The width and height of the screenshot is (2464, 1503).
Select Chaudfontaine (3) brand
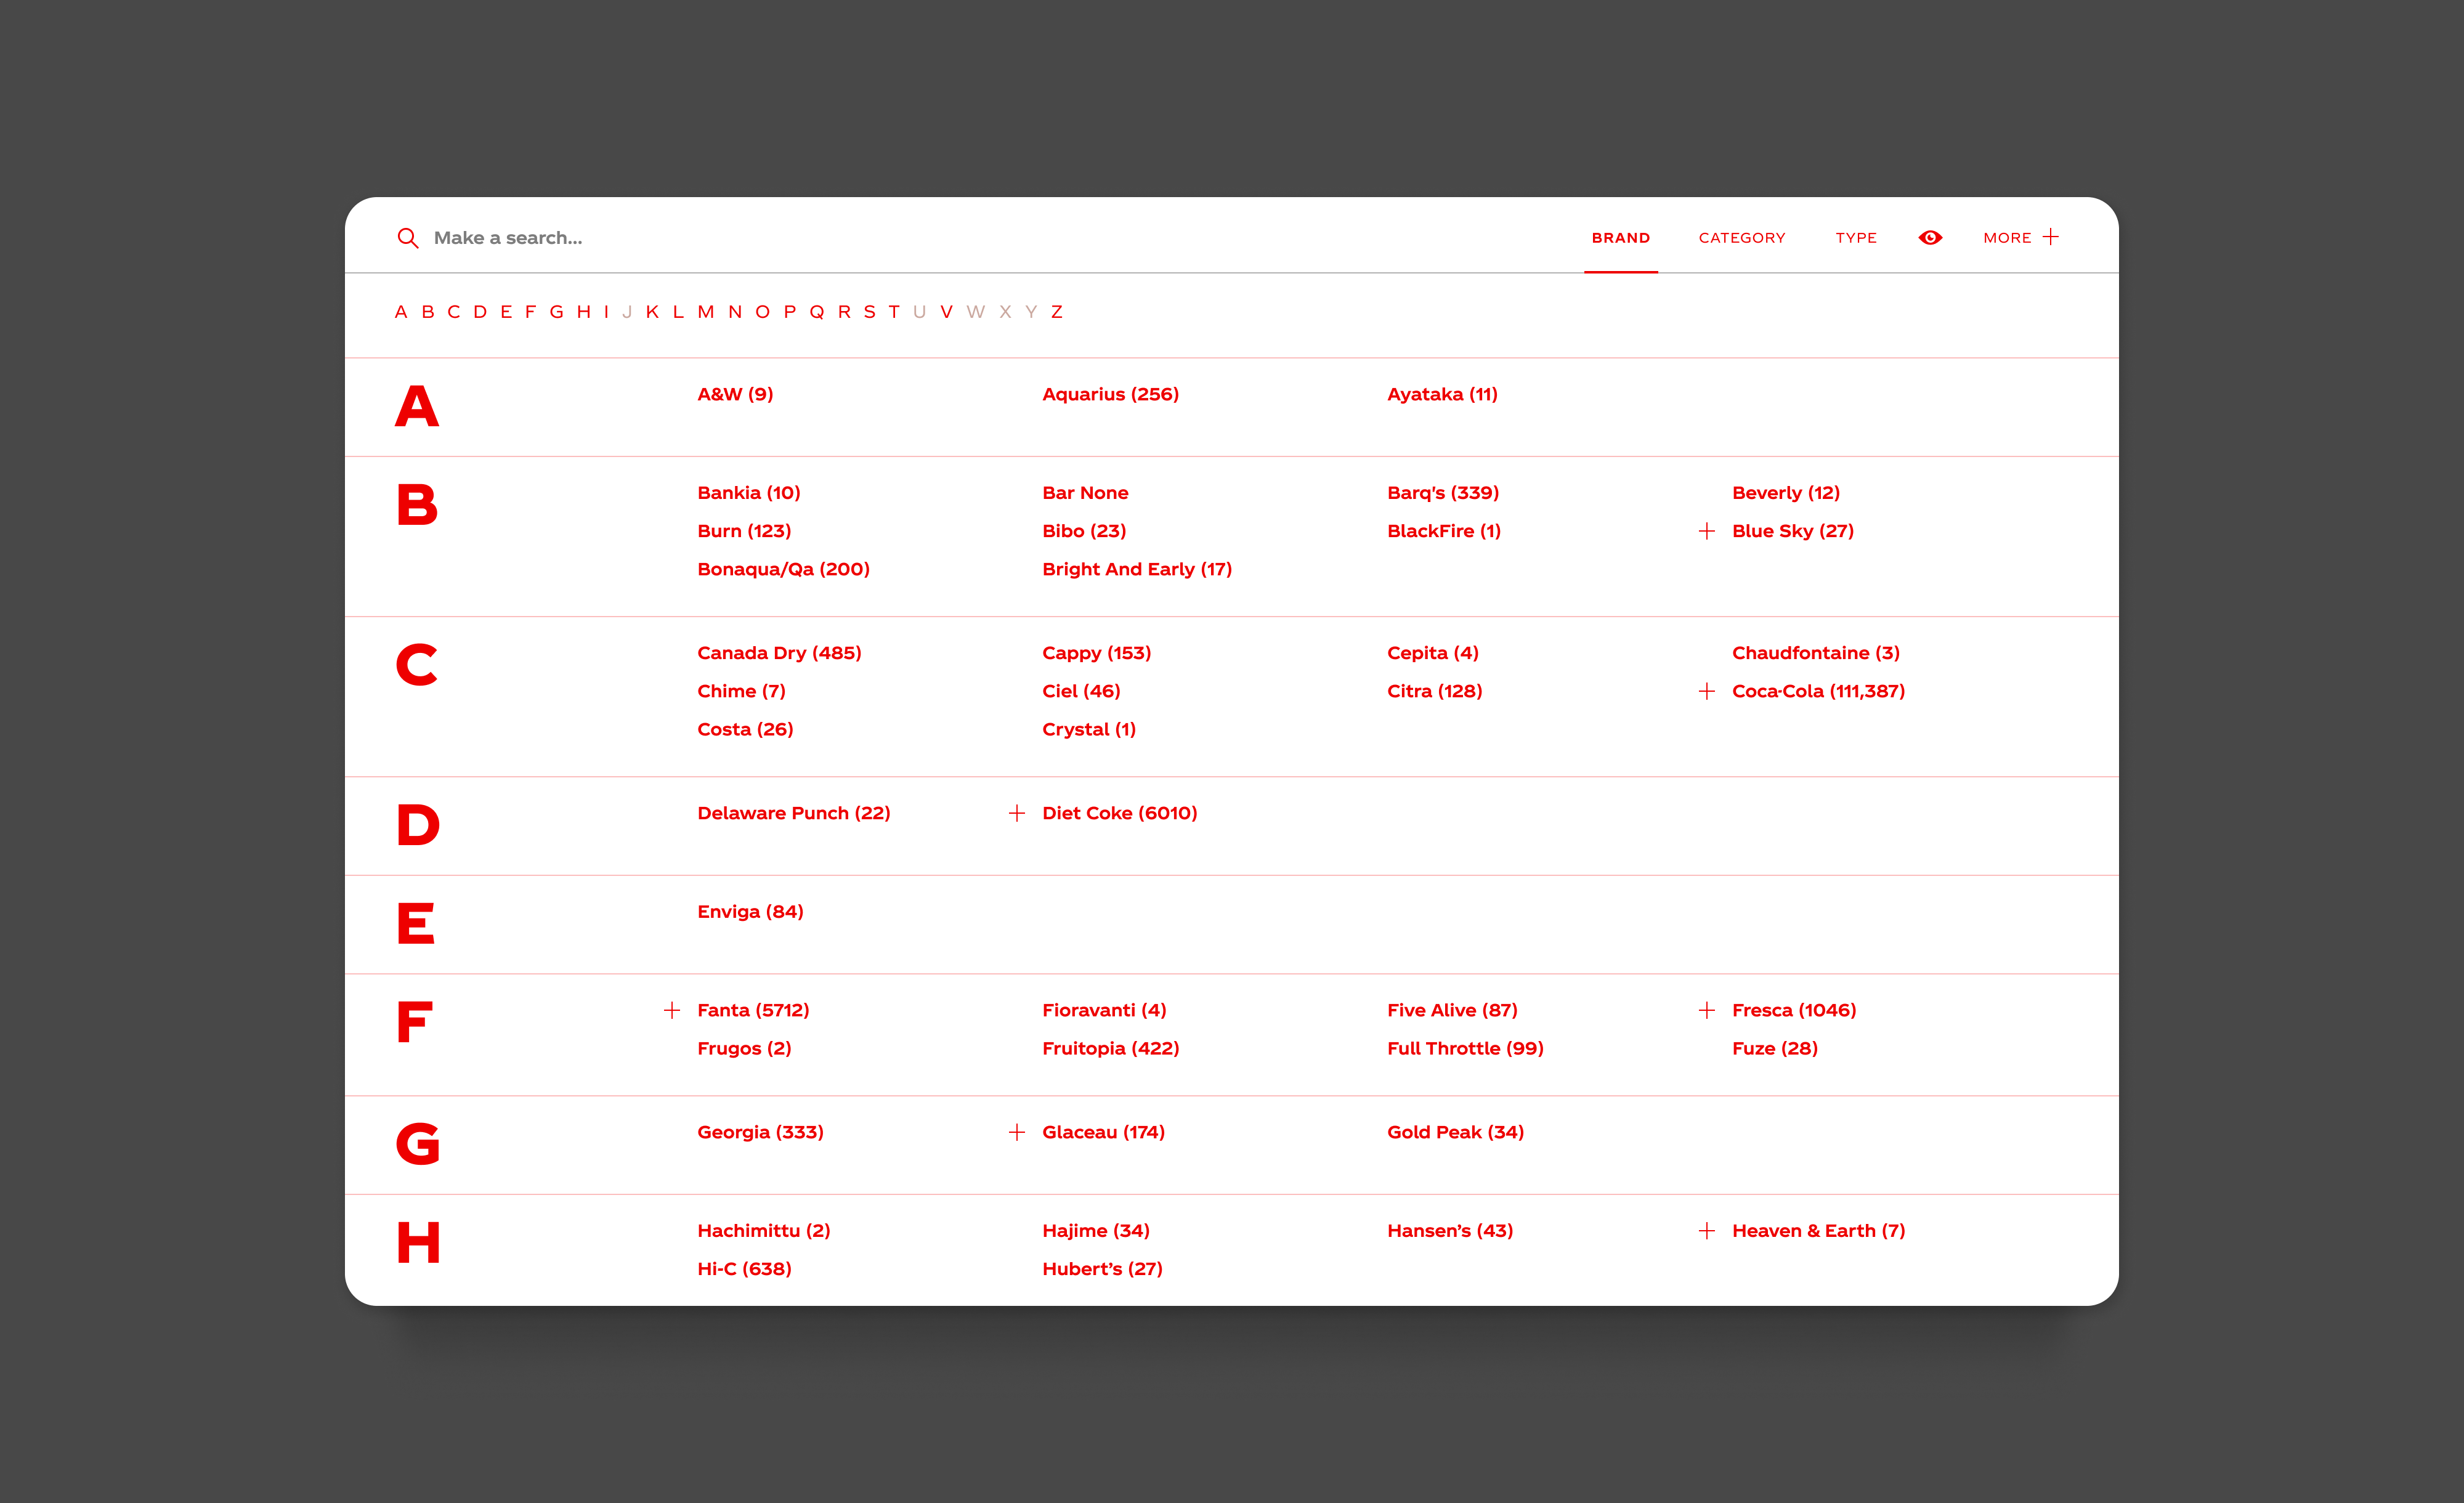pos(1816,653)
